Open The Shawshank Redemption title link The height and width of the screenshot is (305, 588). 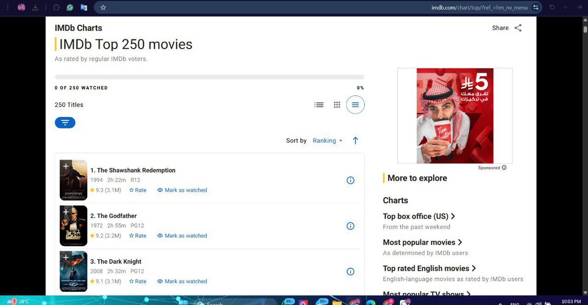click(x=133, y=170)
